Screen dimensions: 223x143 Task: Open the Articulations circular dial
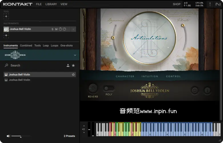click(x=150, y=38)
